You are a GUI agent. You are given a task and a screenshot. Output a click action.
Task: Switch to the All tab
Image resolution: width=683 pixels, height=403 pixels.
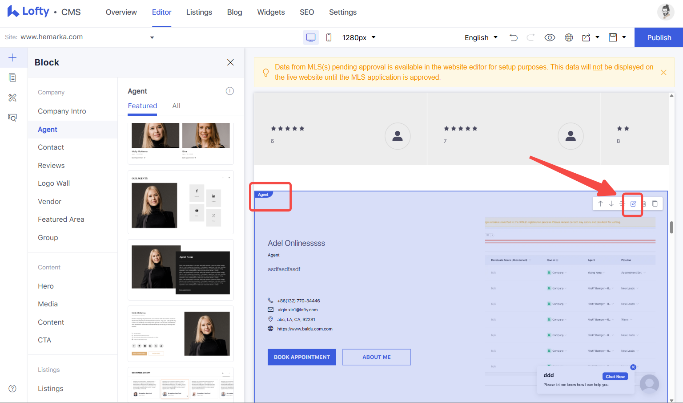click(x=176, y=106)
